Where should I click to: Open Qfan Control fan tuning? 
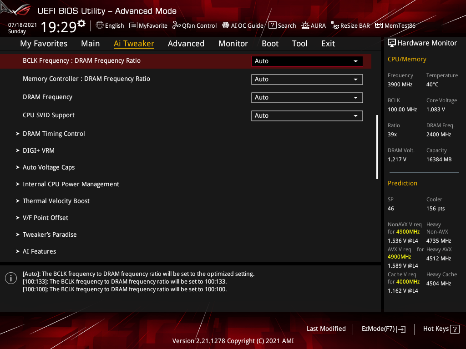[194, 25]
